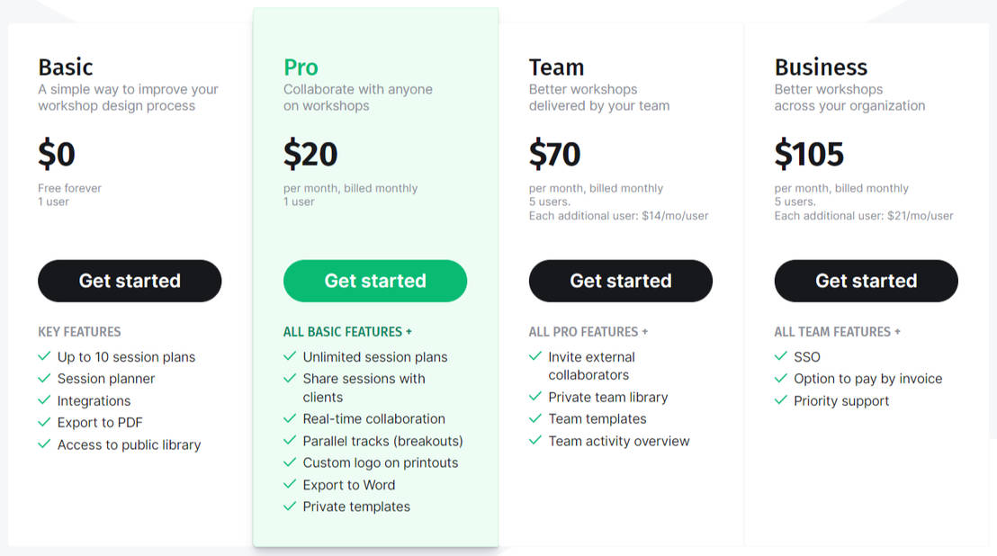Click the Basic plan title
This screenshot has height=556, width=997.
coord(65,67)
